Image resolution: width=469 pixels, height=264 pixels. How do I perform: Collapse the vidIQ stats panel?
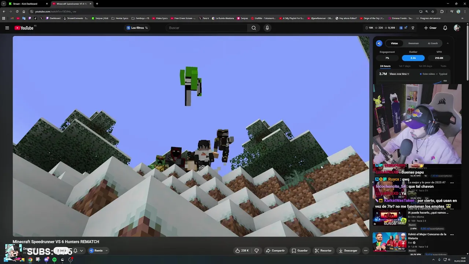(x=448, y=43)
